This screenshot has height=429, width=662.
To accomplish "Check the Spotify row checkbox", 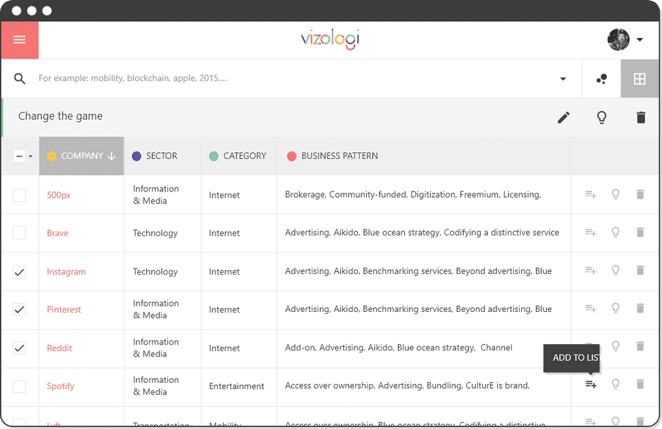I will point(19,386).
